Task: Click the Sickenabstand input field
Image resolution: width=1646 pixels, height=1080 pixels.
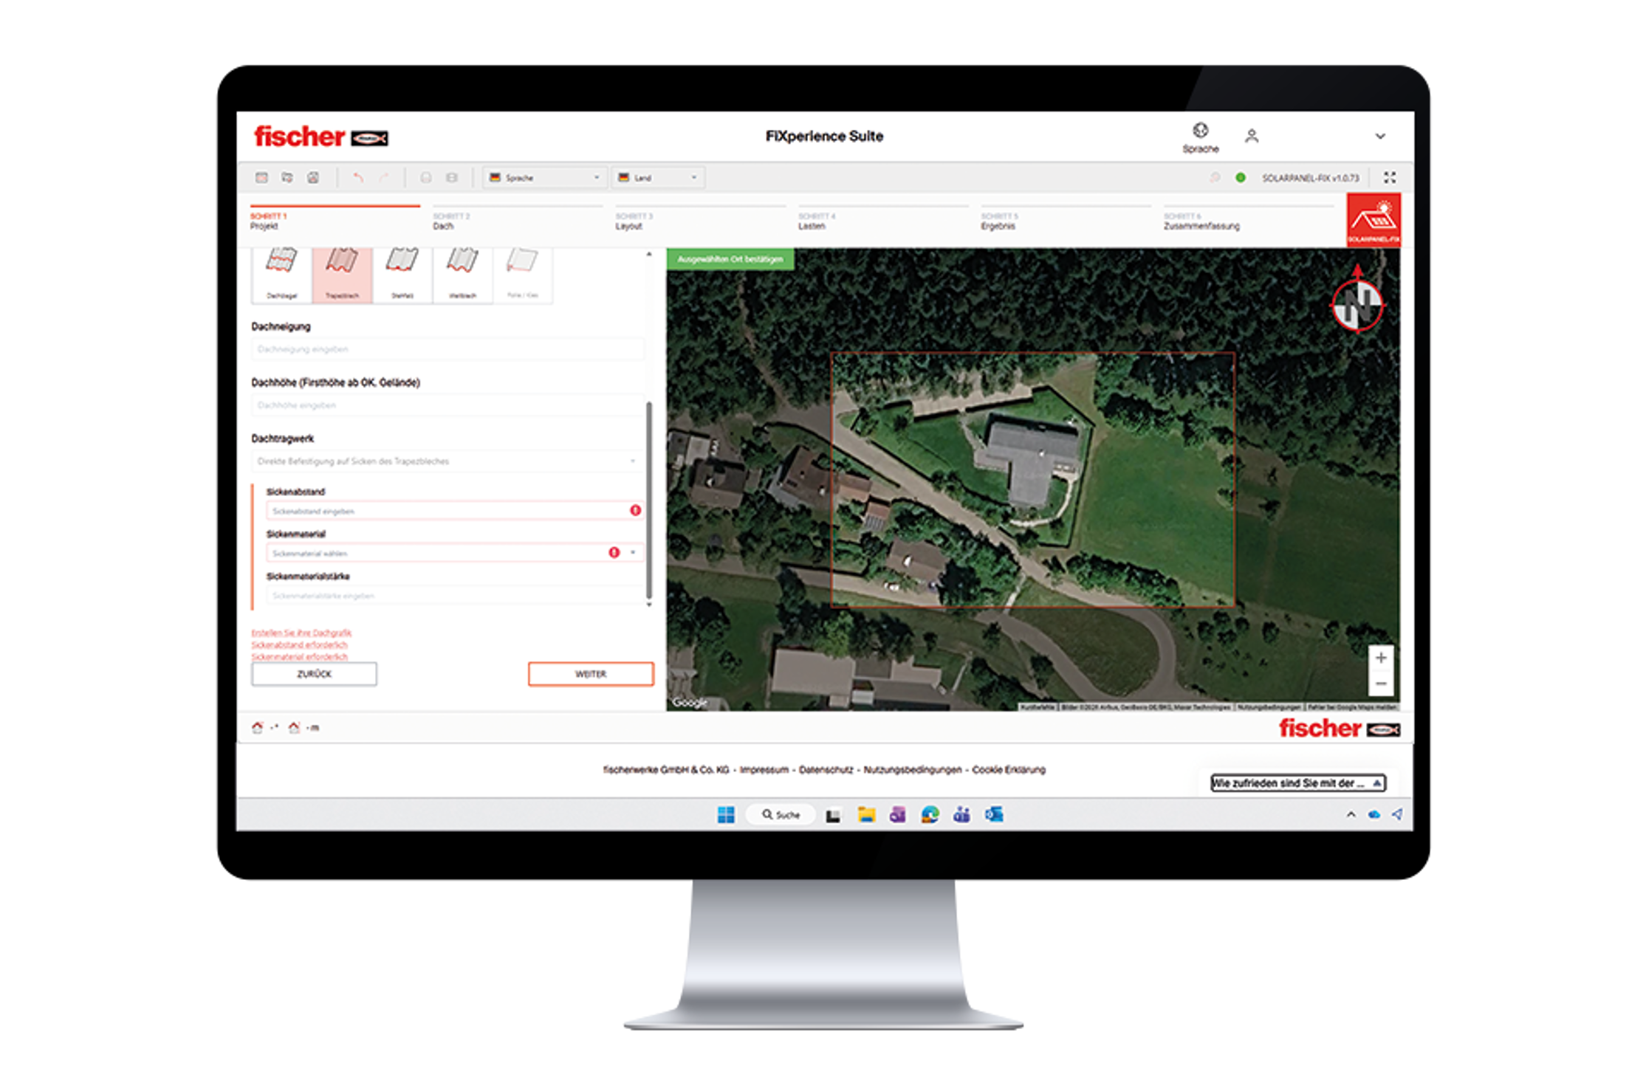Action: 455,511
